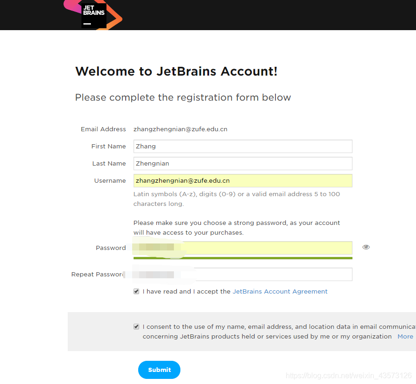
Task: Click the First Name label
Action: pyautogui.click(x=109, y=147)
